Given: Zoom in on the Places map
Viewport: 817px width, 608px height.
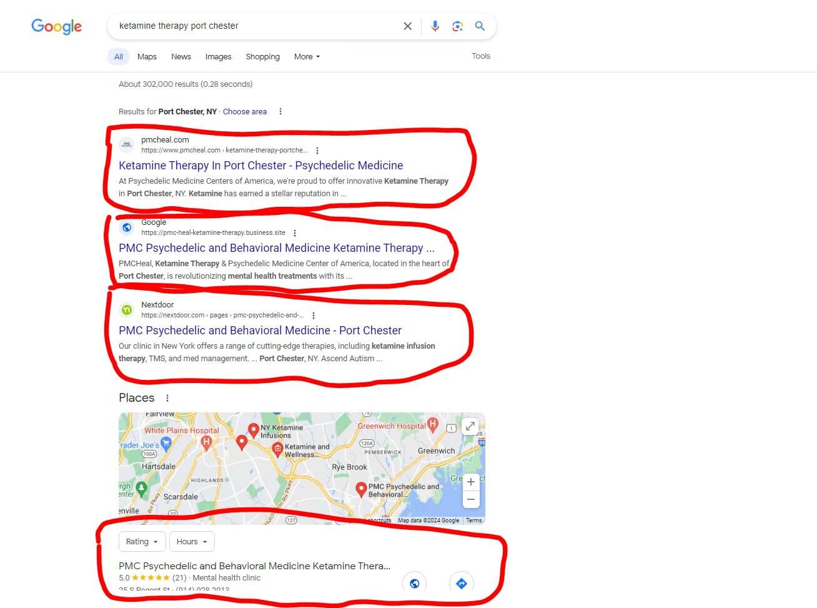Looking at the screenshot, I should (471, 482).
